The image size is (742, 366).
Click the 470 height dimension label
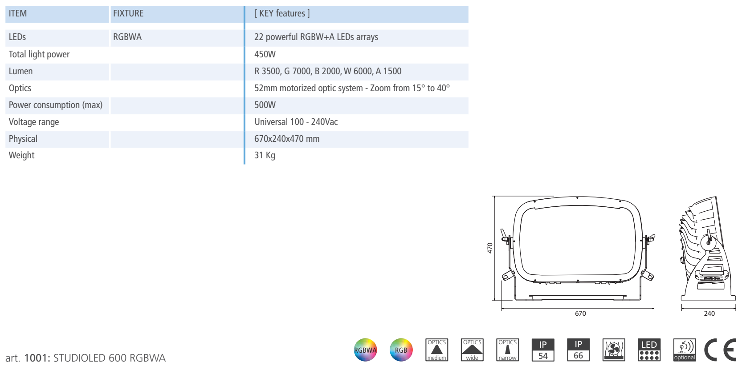[490, 248]
